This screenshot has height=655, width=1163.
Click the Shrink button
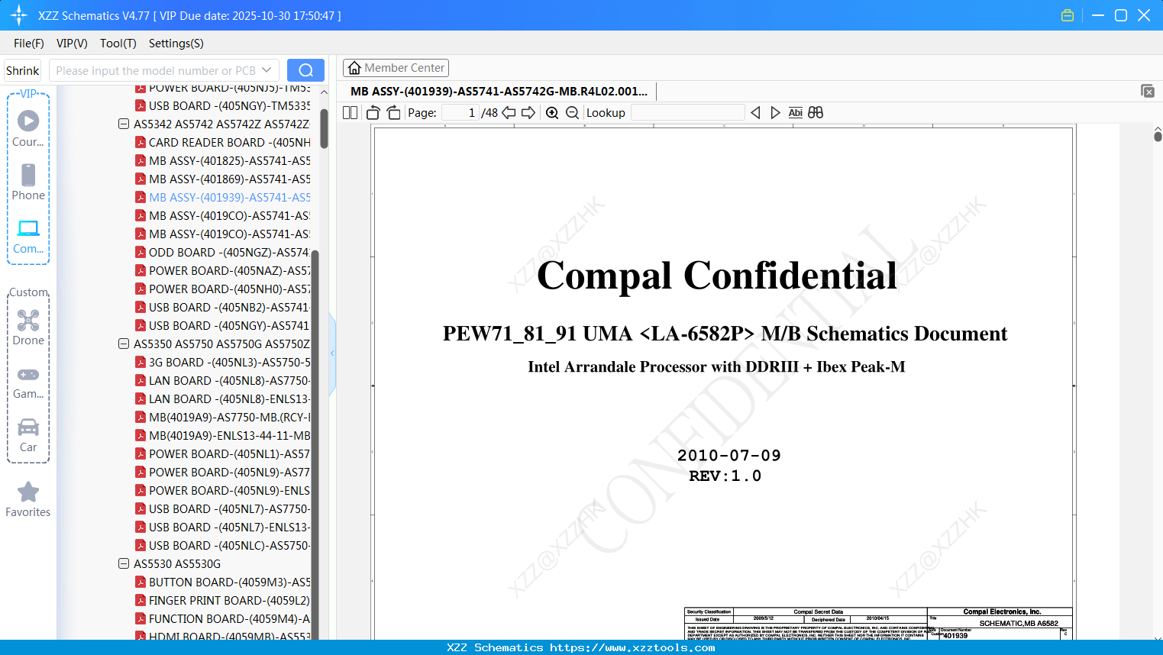tap(23, 70)
